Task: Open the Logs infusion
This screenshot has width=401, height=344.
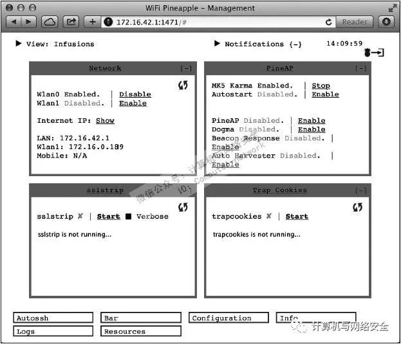Action: coord(53,331)
